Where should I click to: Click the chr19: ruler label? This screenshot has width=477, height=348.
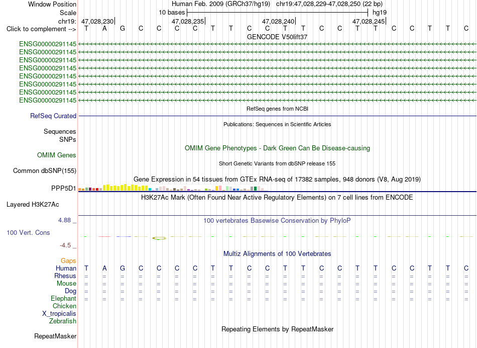point(67,21)
